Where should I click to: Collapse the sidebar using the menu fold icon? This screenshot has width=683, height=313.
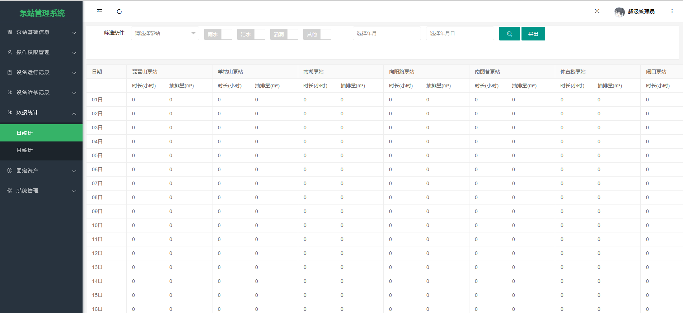pos(99,11)
